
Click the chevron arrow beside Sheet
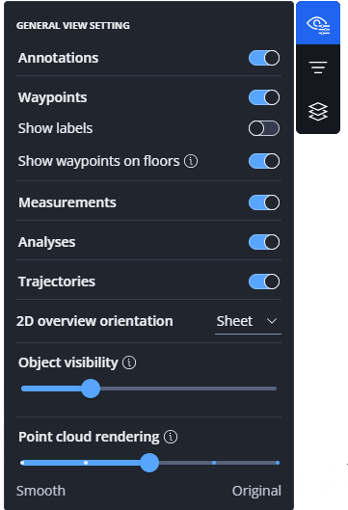pyautogui.click(x=272, y=321)
